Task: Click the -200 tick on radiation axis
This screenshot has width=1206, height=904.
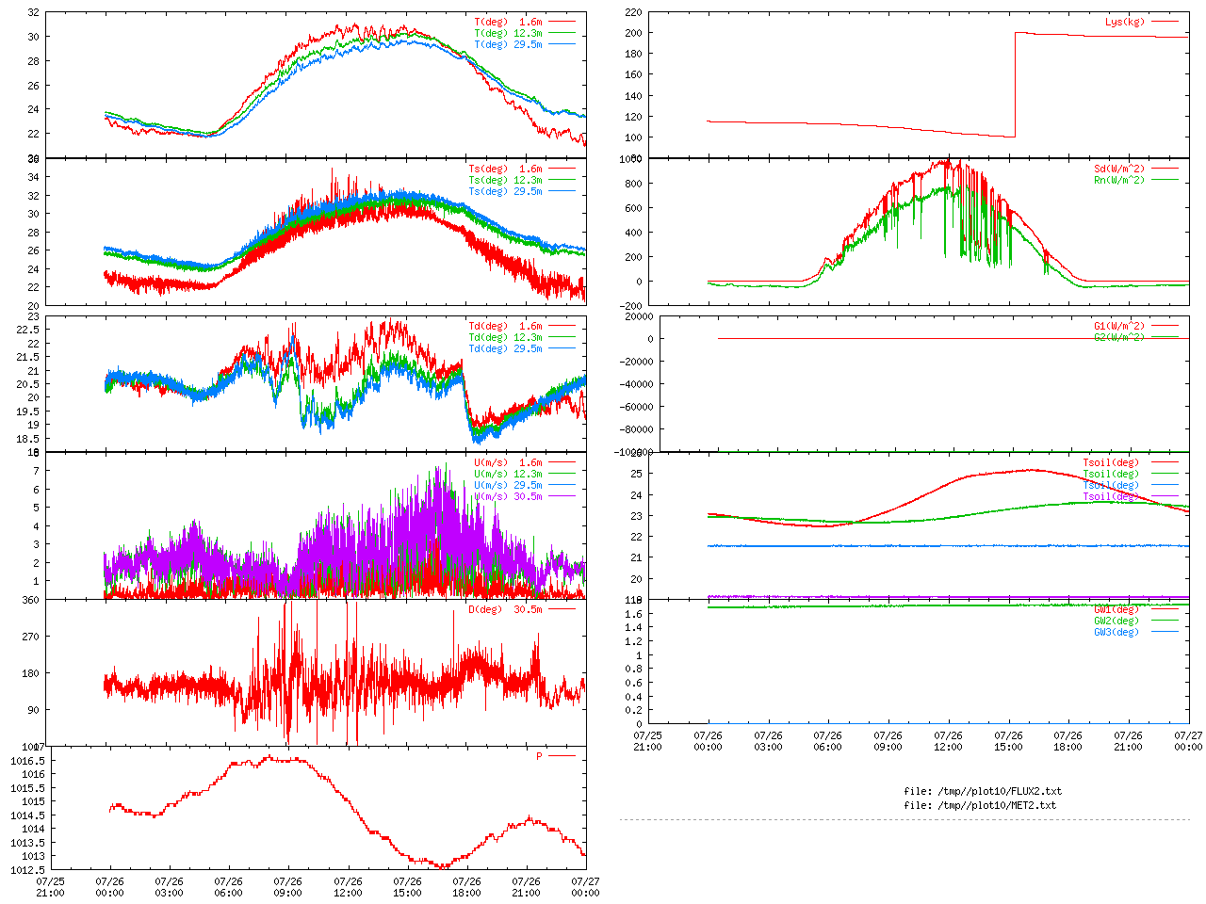Action: click(x=630, y=306)
